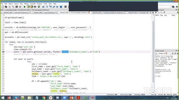Switch to MALAHIT_STEP_2 Load comments tab
Screen dimensions: 179x100
point(44,12)
